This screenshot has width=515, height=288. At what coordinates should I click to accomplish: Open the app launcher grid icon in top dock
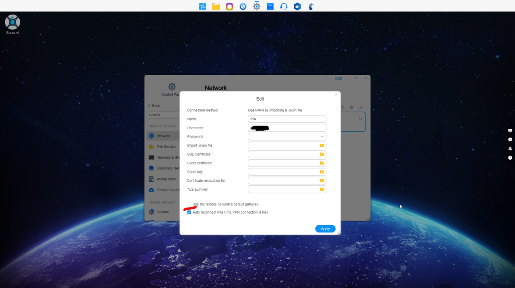point(202,6)
